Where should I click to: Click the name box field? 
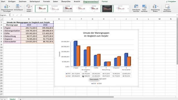[4, 15]
